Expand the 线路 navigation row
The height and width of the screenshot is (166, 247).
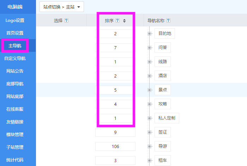[150, 62]
